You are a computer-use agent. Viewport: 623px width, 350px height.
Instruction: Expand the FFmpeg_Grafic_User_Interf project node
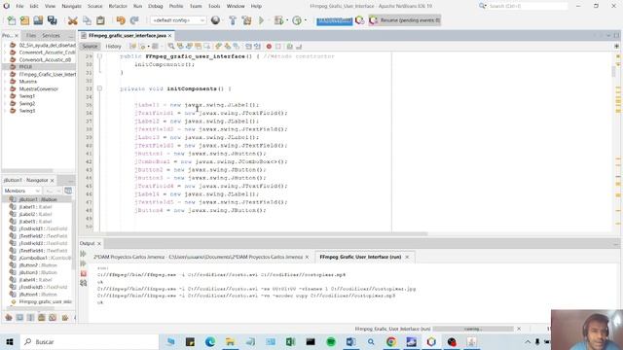(x=5, y=74)
